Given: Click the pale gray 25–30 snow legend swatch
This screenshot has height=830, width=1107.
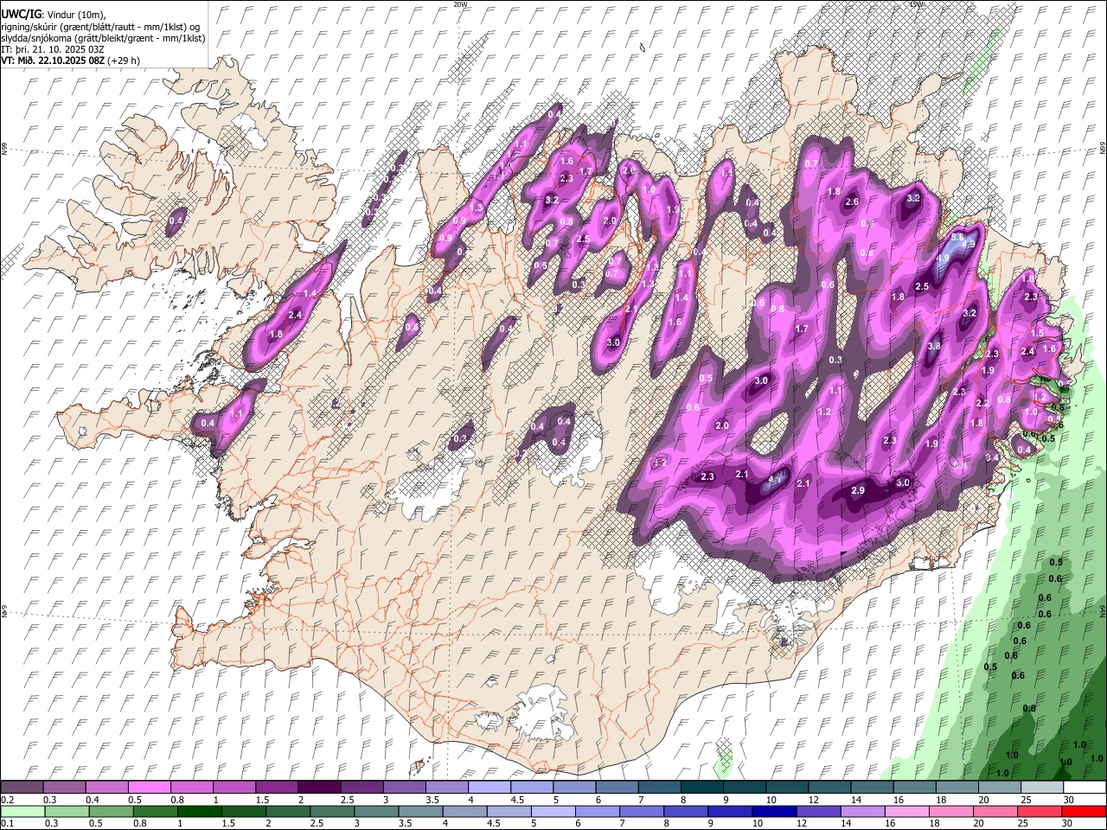Looking at the screenshot, I should pyautogui.click(x=1042, y=787).
